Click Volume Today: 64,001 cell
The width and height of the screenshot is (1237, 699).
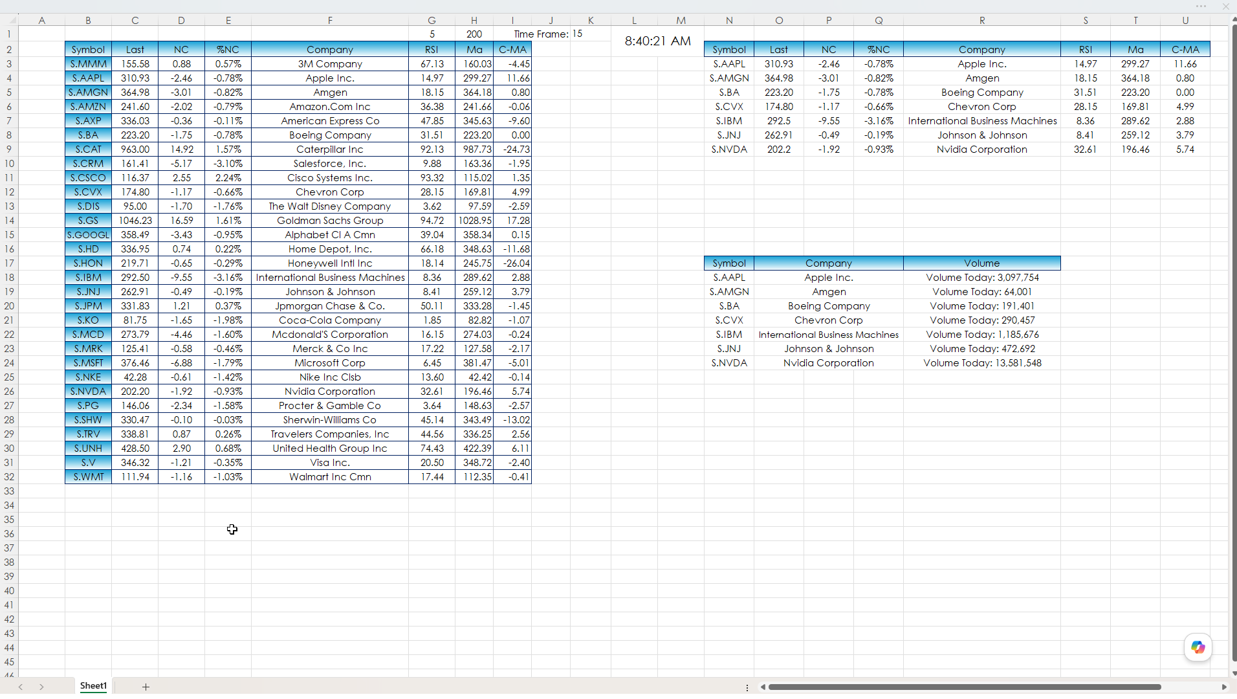pos(982,292)
